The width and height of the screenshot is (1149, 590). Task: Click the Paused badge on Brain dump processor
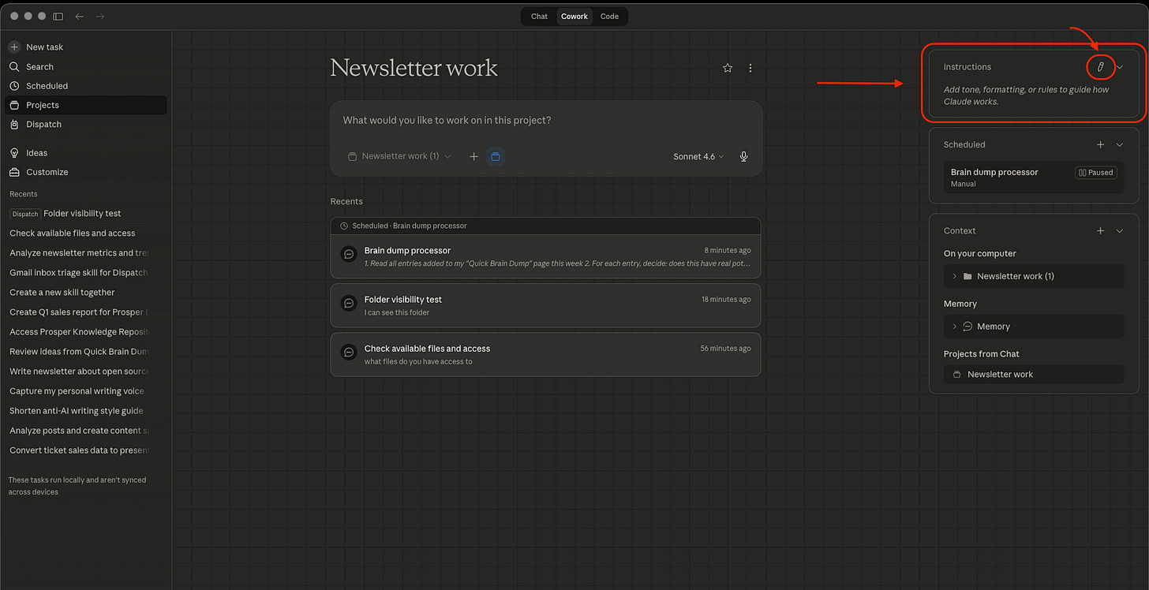[x=1096, y=173]
